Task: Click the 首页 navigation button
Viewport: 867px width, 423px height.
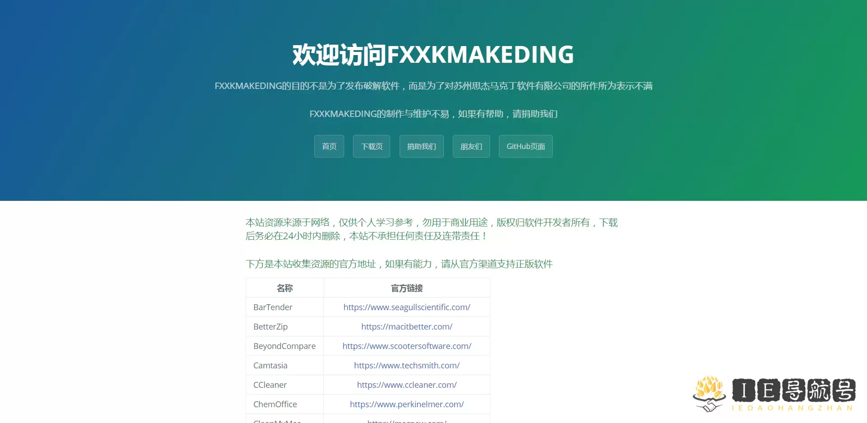Action: pyautogui.click(x=329, y=146)
